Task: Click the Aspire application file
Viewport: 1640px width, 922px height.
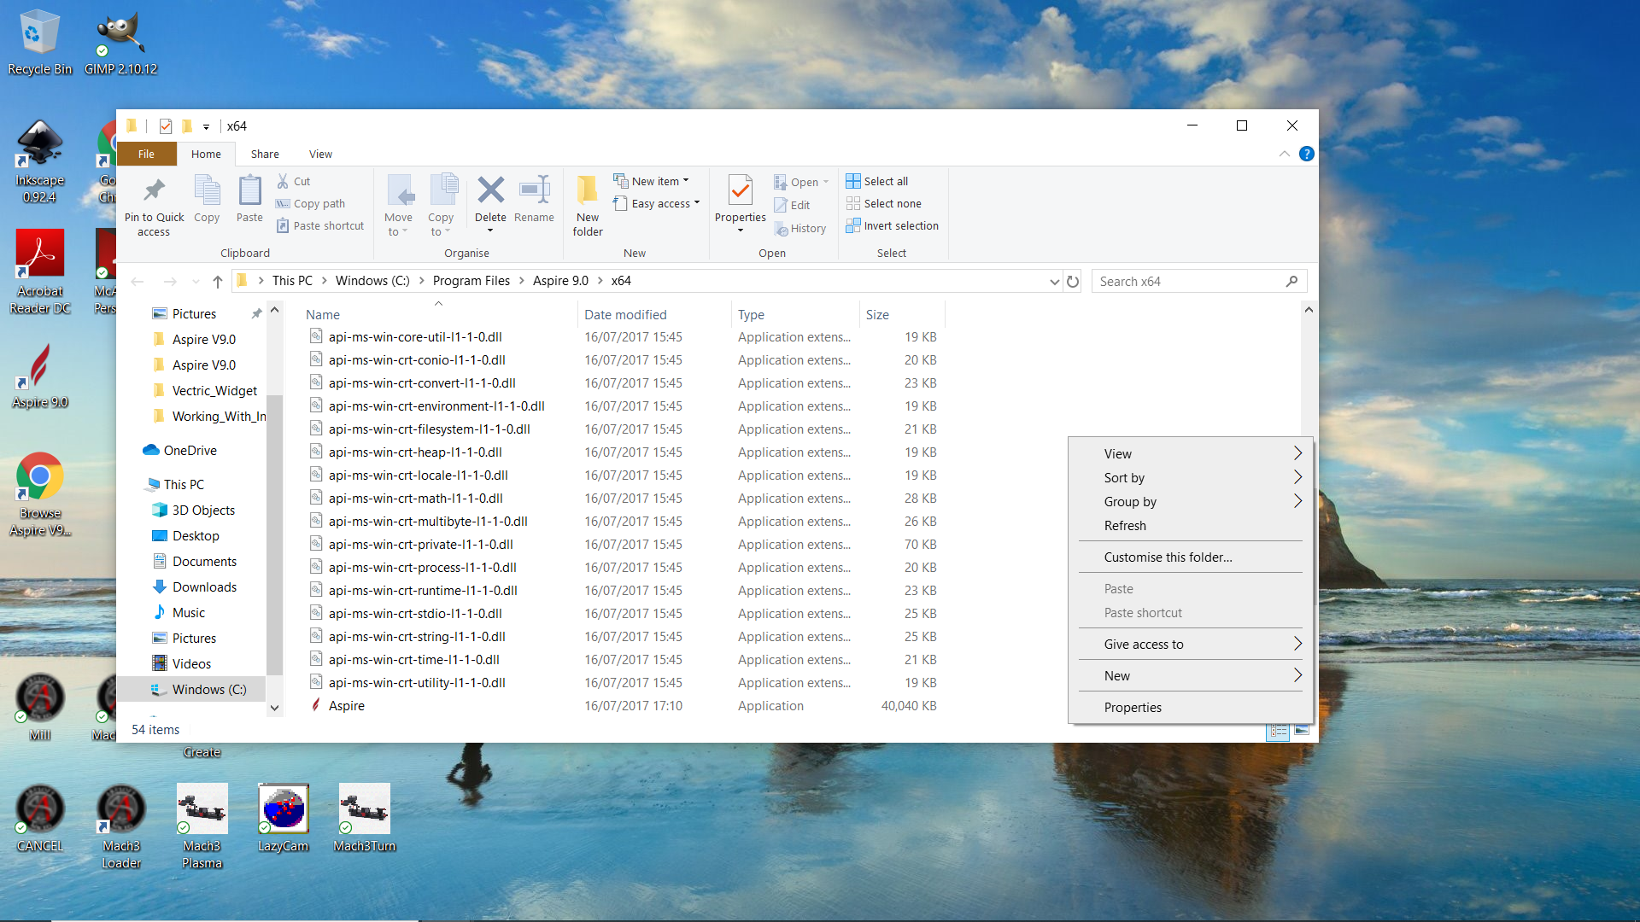Action: (346, 706)
